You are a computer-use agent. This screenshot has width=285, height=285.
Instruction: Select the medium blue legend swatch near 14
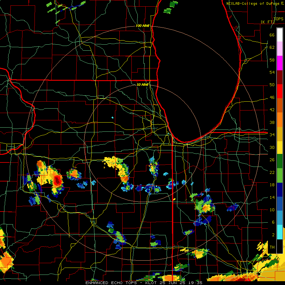(x=280, y=204)
